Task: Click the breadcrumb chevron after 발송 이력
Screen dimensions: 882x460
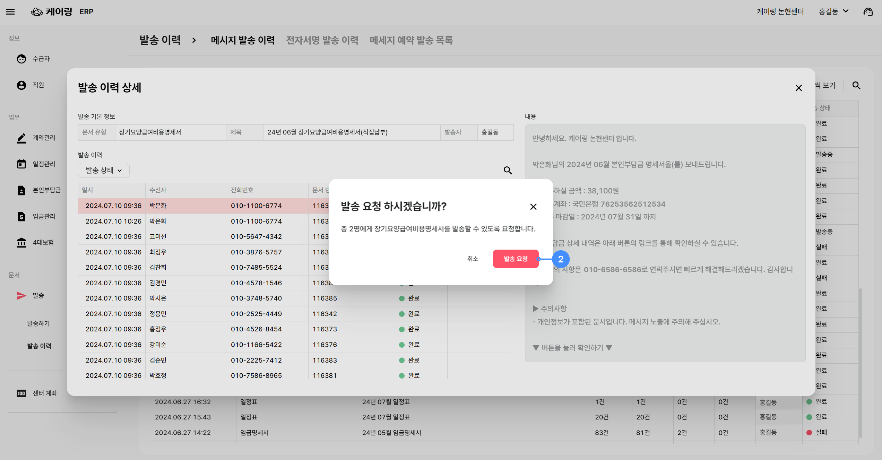Action: [x=194, y=41]
